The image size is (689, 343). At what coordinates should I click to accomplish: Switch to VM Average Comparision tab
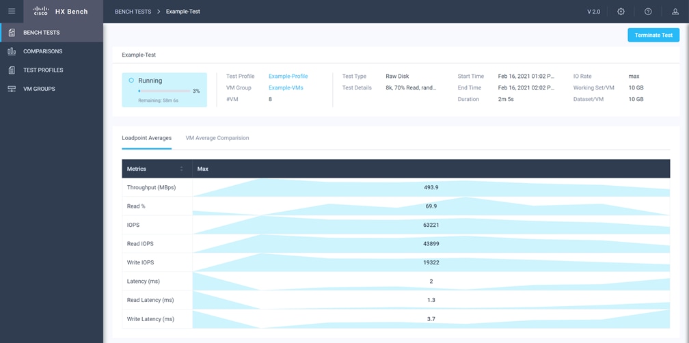click(x=217, y=138)
